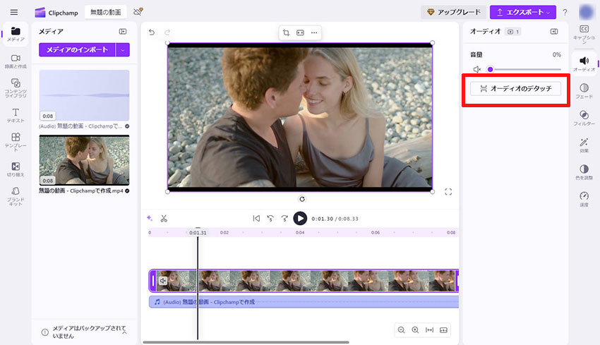Screen dimensions: 600x345
Task: Toggle mute icon on the video clip
Action: tap(163, 281)
